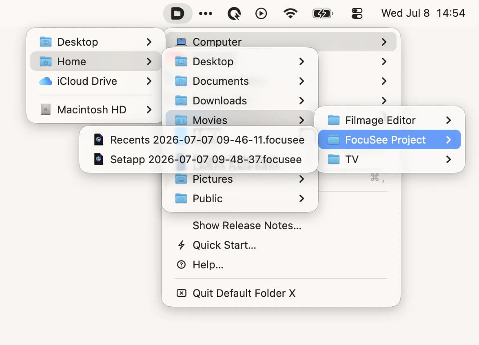Click the Public folder icon
This screenshot has width=479, height=345.
click(181, 199)
